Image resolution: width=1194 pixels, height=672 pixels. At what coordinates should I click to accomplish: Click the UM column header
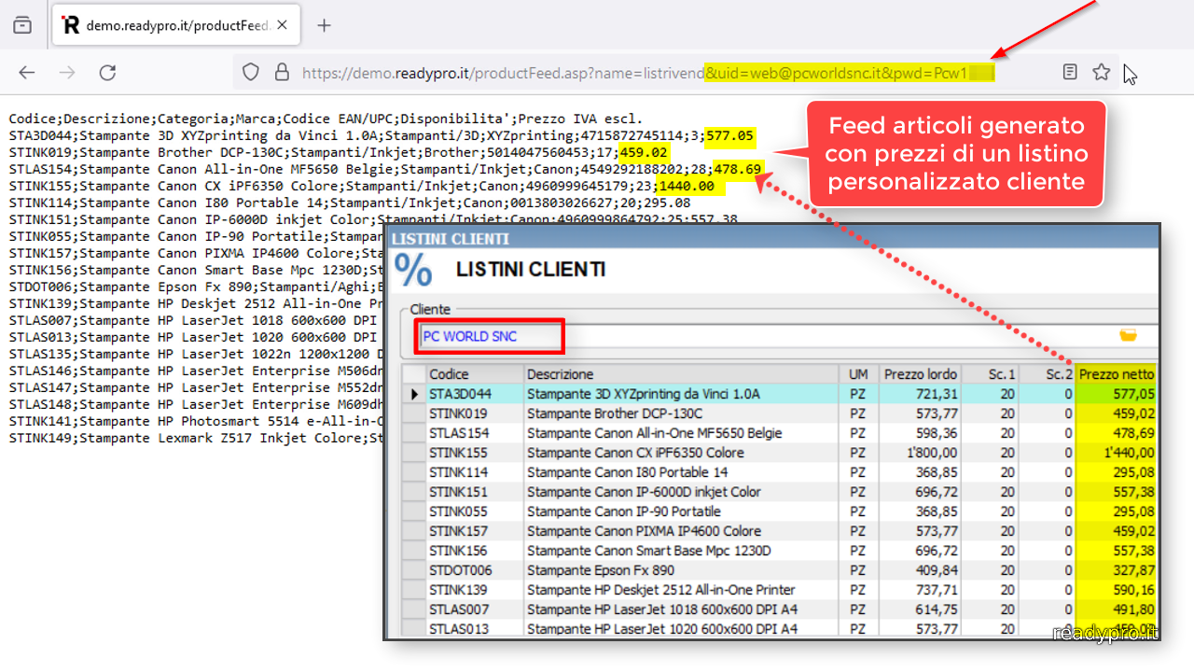point(858,374)
